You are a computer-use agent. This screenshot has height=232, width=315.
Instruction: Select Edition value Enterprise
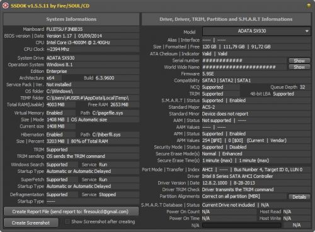pyautogui.click(x=57, y=71)
